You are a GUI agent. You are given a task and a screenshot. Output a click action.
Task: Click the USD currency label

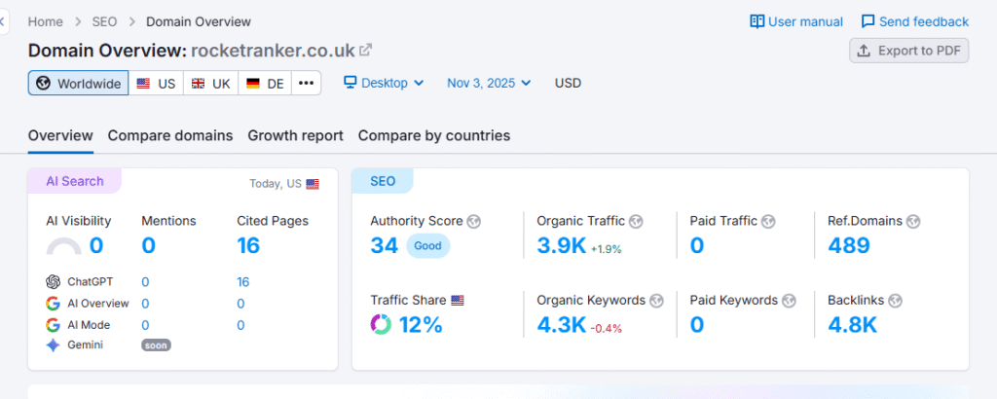point(568,84)
